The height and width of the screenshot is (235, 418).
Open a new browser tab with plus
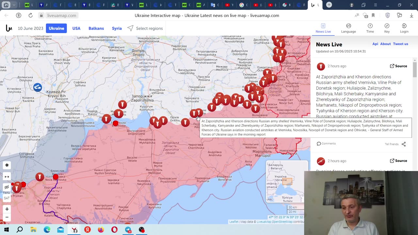[x=329, y=5]
